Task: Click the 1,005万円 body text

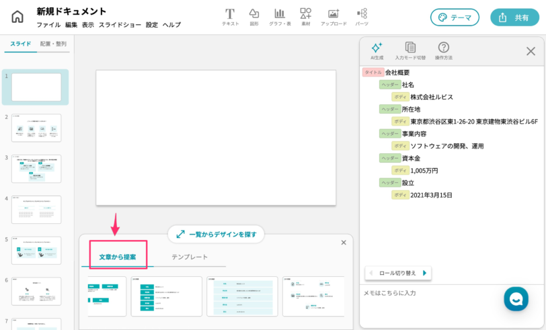Action: (424, 171)
